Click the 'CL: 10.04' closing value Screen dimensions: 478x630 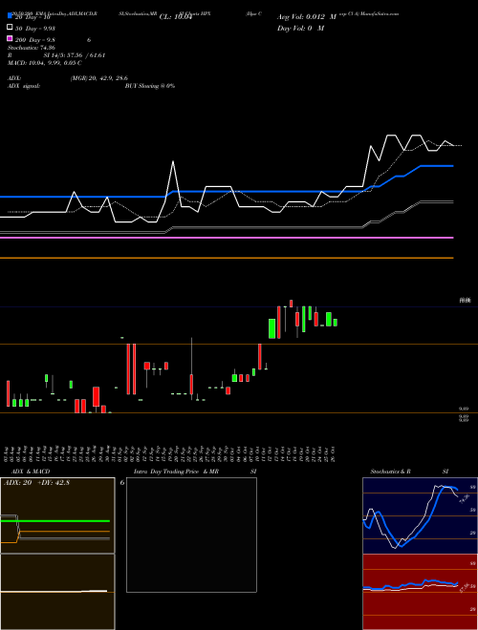(x=176, y=17)
